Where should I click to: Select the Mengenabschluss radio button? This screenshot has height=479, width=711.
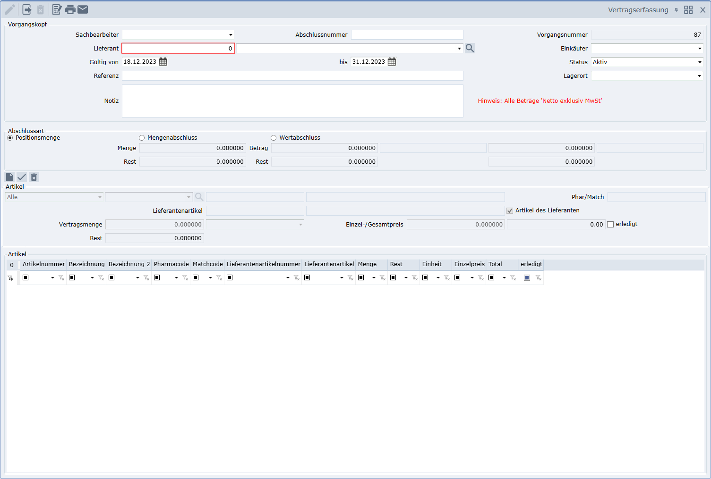point(142,138)
